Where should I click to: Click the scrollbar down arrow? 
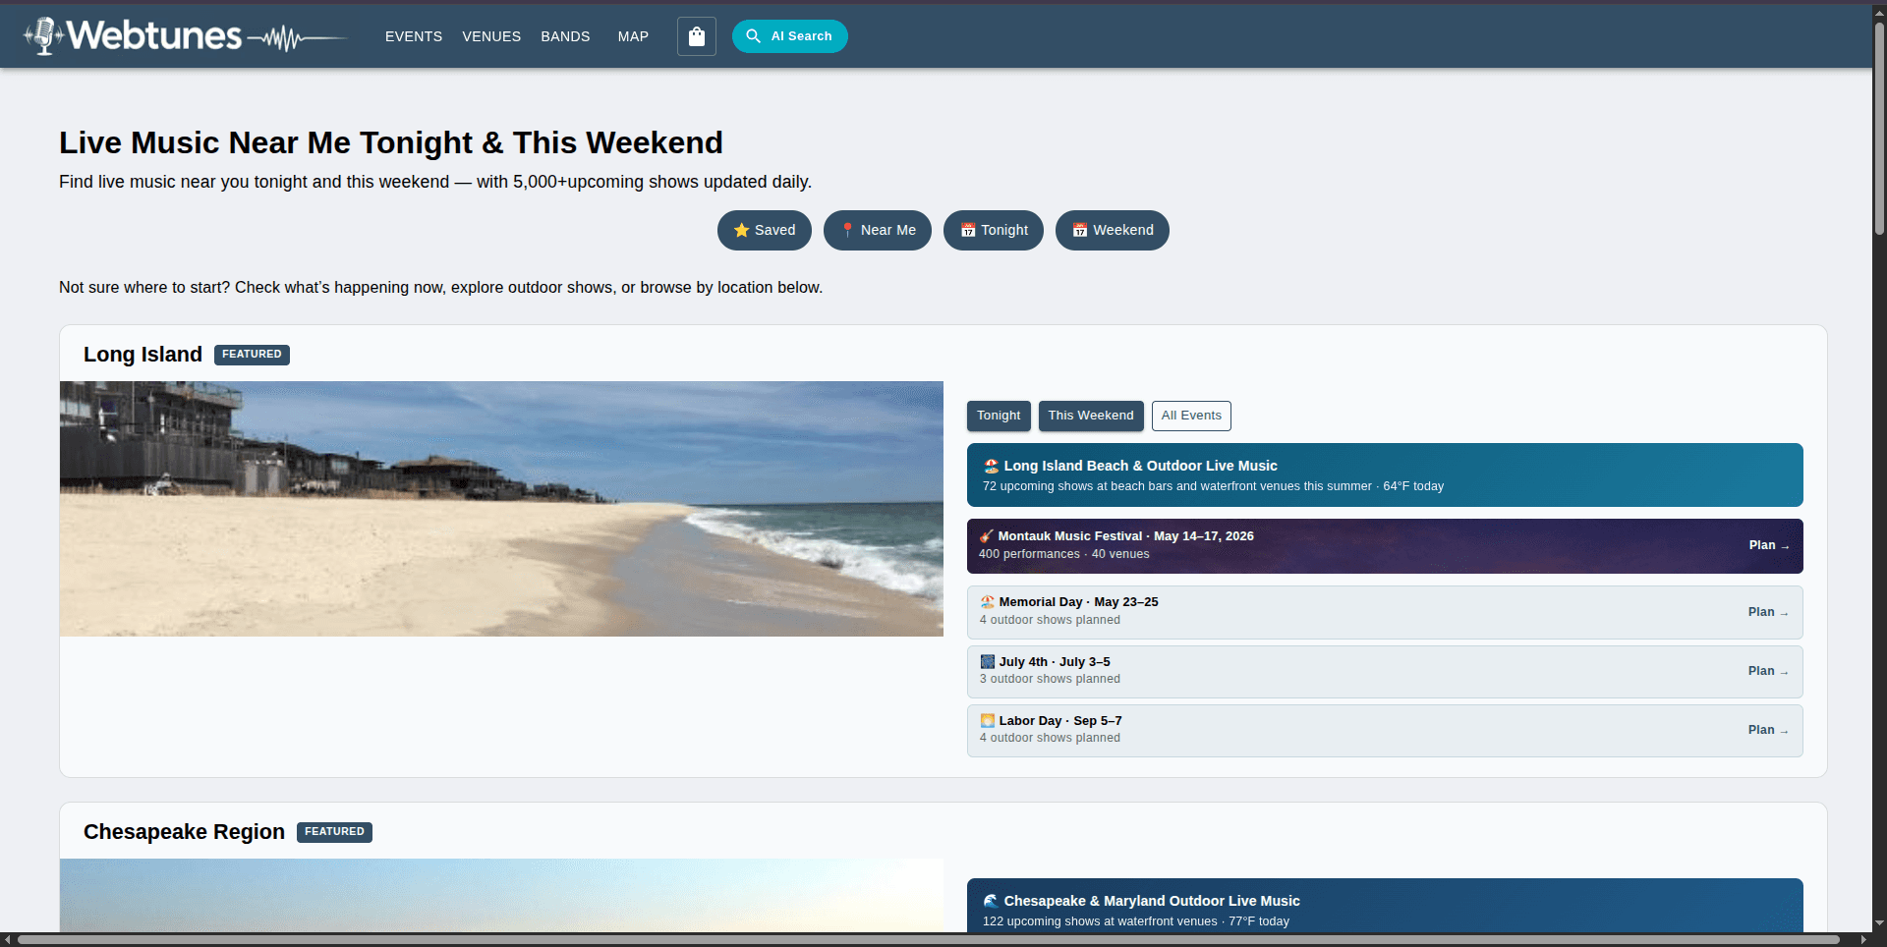coord(1879,923)
